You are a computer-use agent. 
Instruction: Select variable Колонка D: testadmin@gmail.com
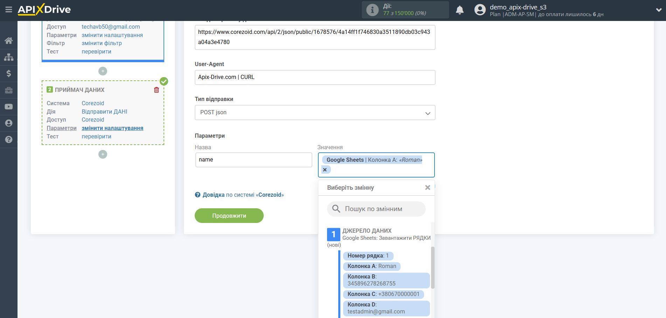coord(386,308)
